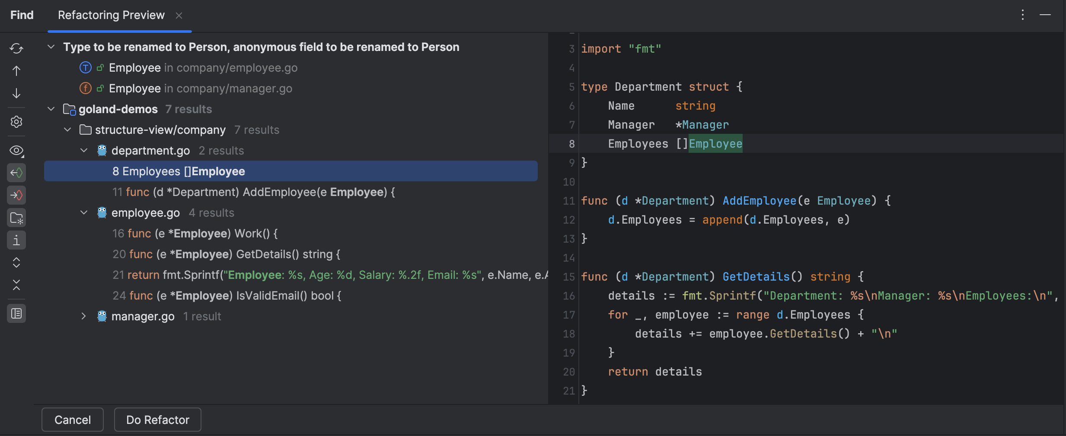The image size is (1066, 436).
Task: Switch to the Find tab
Action: pyautogui.click(x=21, y=15)
